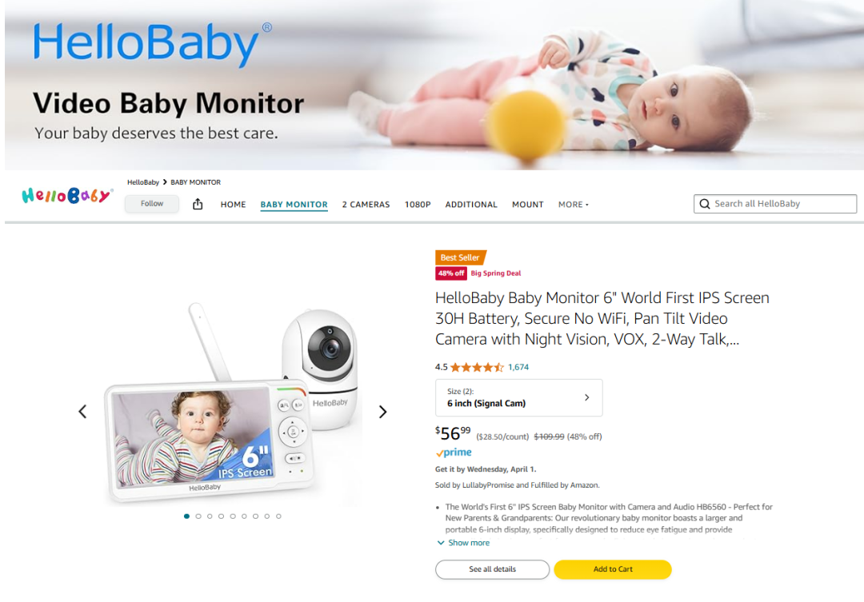Click the star rating icons
The height and width of the screenshot is (602, 864).
pos(477,368)
